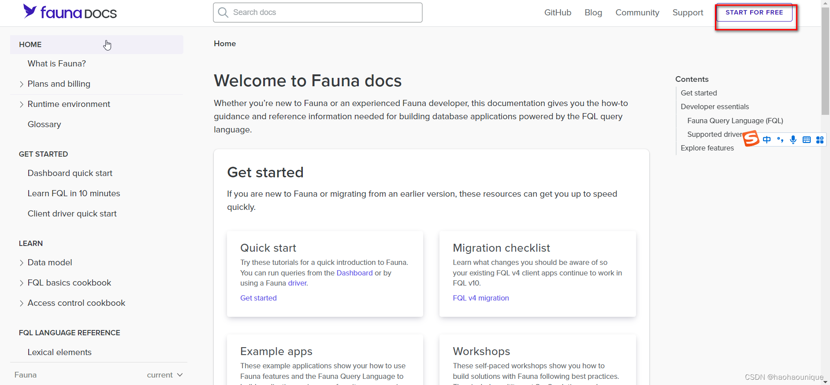Click the page's vertical scrollbar thumb
Viewport: 830px width, 385px height.
[825, 62]
